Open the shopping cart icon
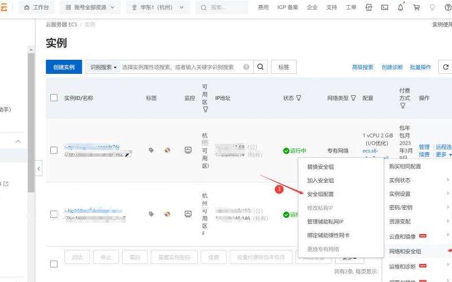The width and height of the screenshot is (452, 282). pyautogui.click(x=416, y=7)
